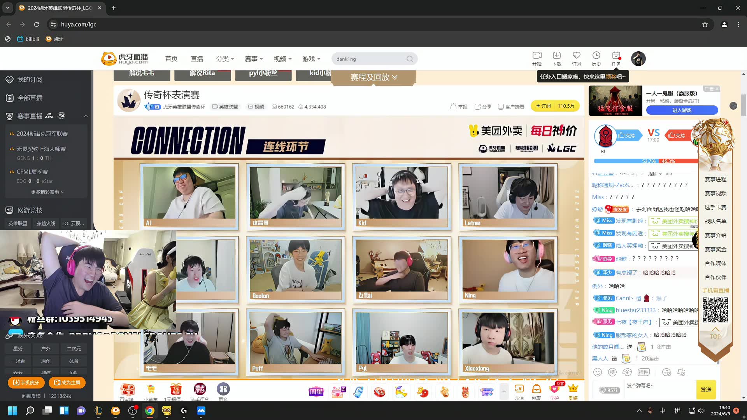The height and width of the screenshot is (420, 747).
Task: Click the 发送 send button
Action: (x=706, y=389)
